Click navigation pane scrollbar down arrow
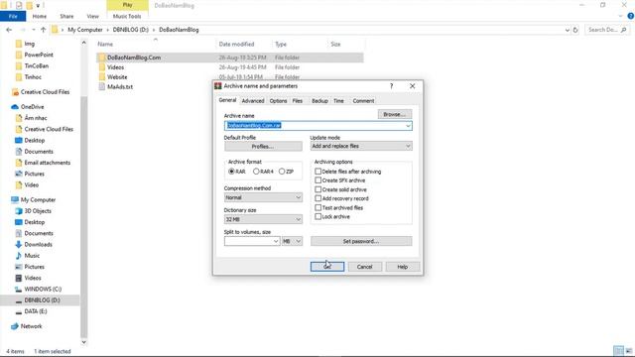Image resolution: width=635 pixels, height=357 pixels. click(x=83, y=342)
